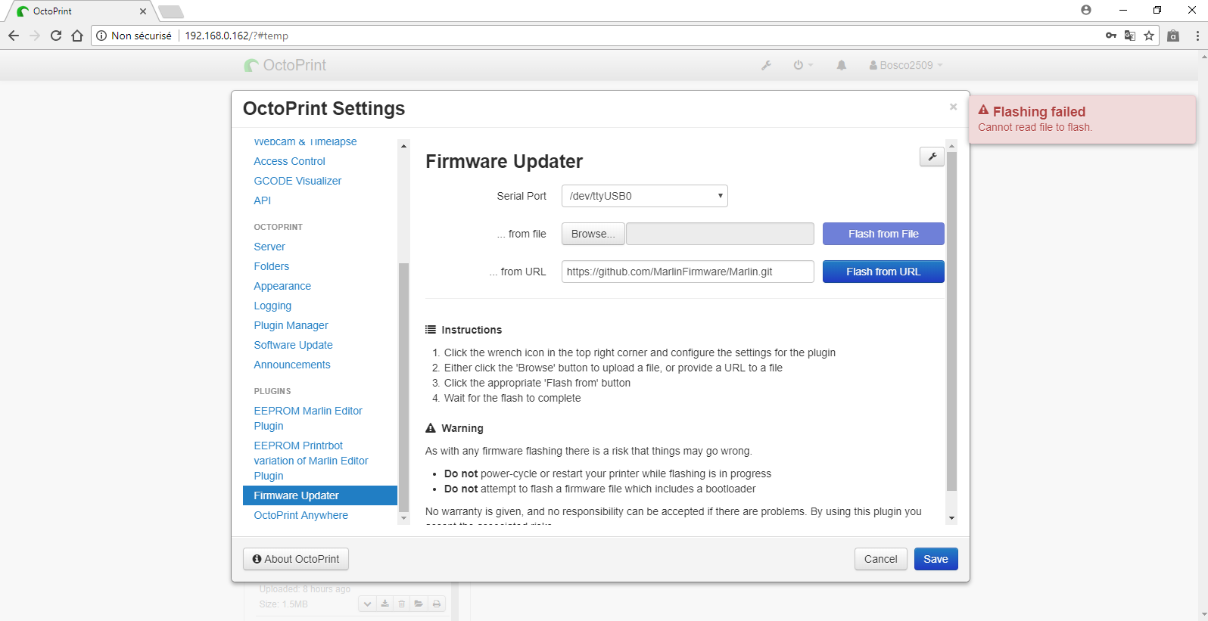Open the Serial Port dropdown /dev/ttyUSB0

point(644,196)
